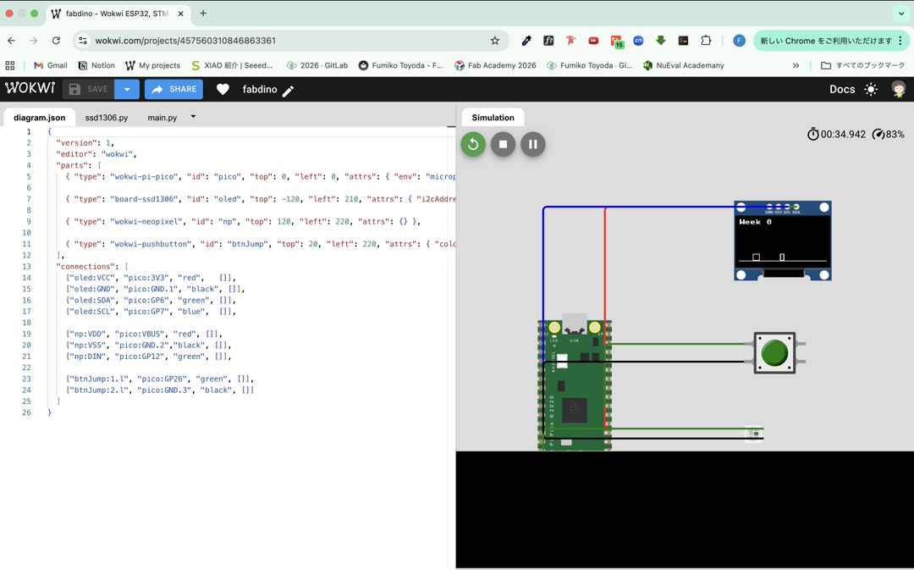914x570 pixels.
Task: Open the 2026 GitLab bookmark
Action: coord(317,65)
